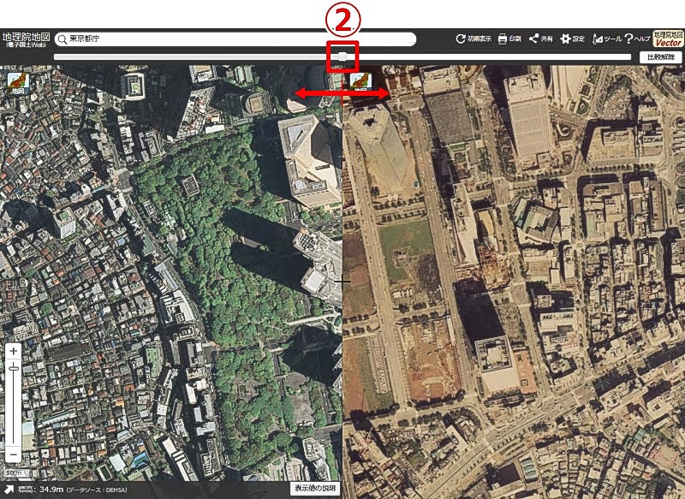Open the right pane map layer icon
This screenshot has width=685, height=499.
click(x=360, y=81)
